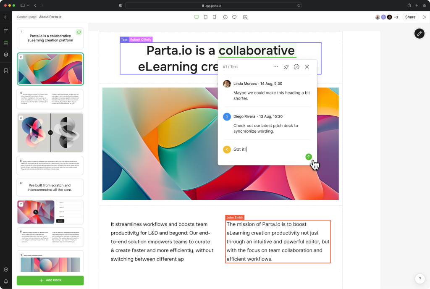Switch to mobile phone preview mode

coord(214,17)
